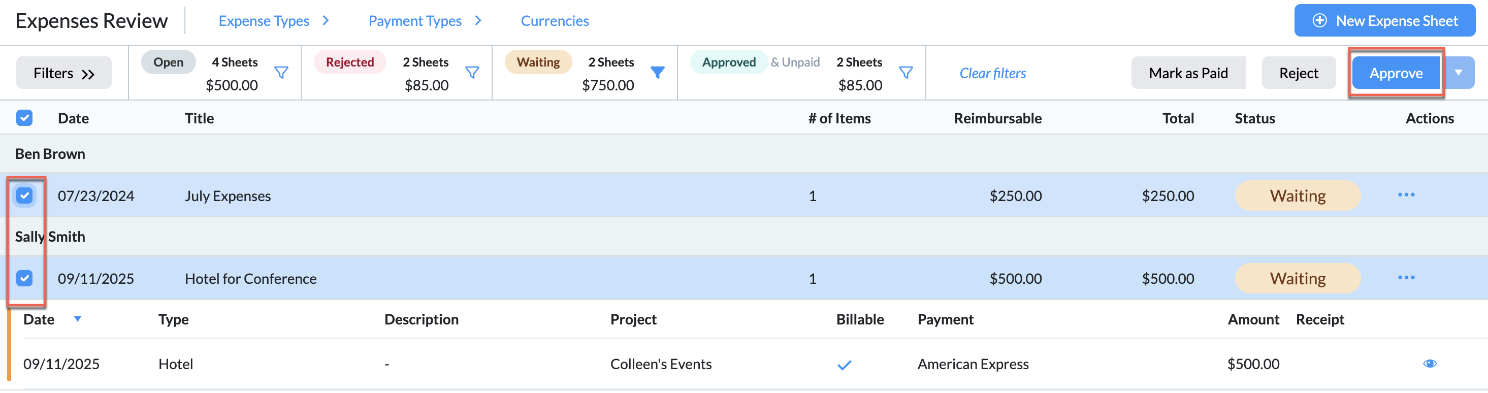The image size is (1488, 393).
Task: Click the Total column header
Action: point(1178,118)
